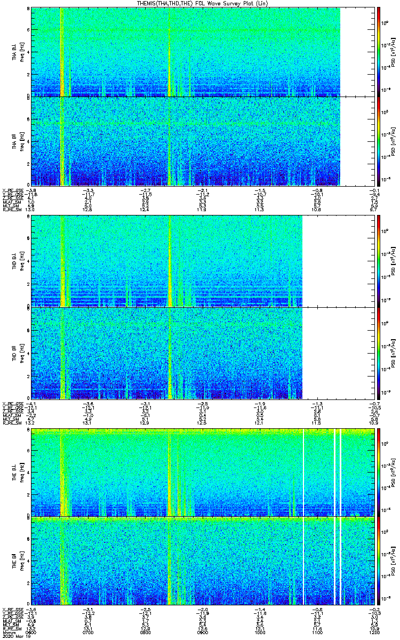Screen dimensions: 400x640
Task: Click the 0900 time tick label
Action: click(x=202, y=633)
